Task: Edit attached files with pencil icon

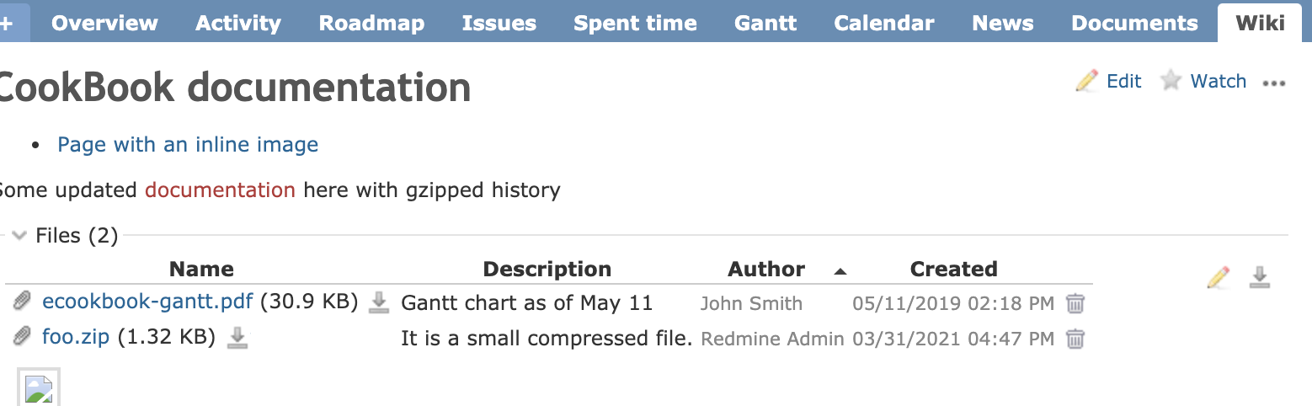Action: pyautogui.click(x=1218, y=277)
